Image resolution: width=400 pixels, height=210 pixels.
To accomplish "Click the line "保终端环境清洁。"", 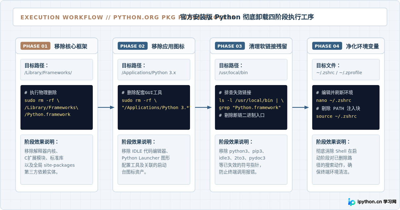I will tap(333, 172).
